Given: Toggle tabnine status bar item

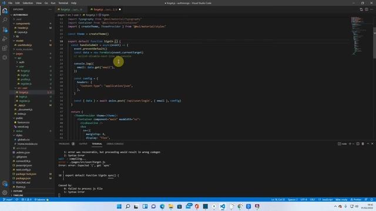Looking at the screenshot, I should 42,199.
